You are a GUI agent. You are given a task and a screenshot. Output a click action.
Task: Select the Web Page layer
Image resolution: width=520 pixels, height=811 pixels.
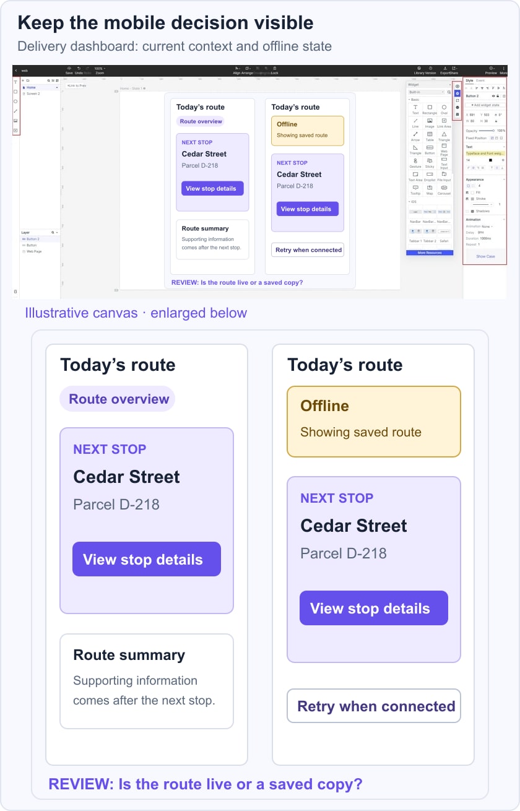[40, 251]
